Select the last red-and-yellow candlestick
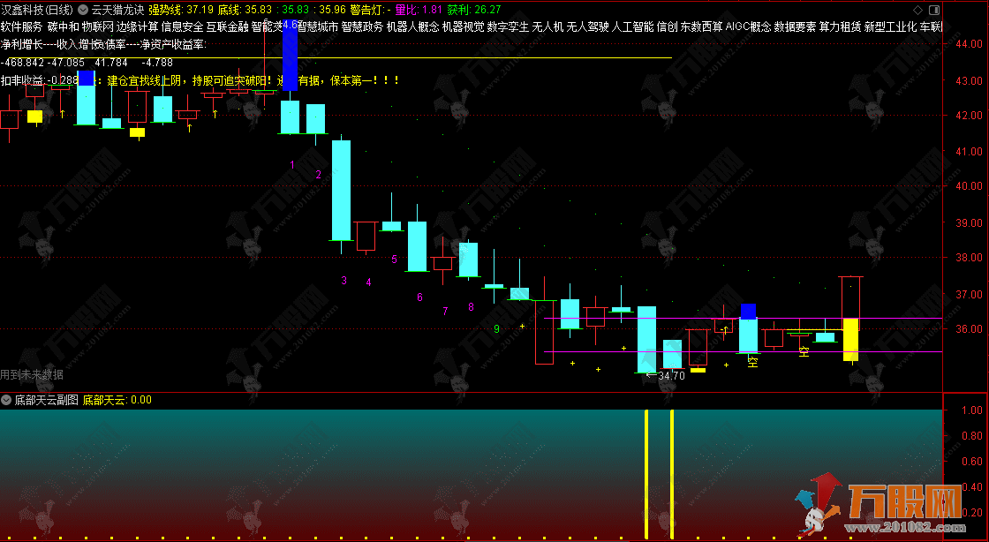 [851, 319]
